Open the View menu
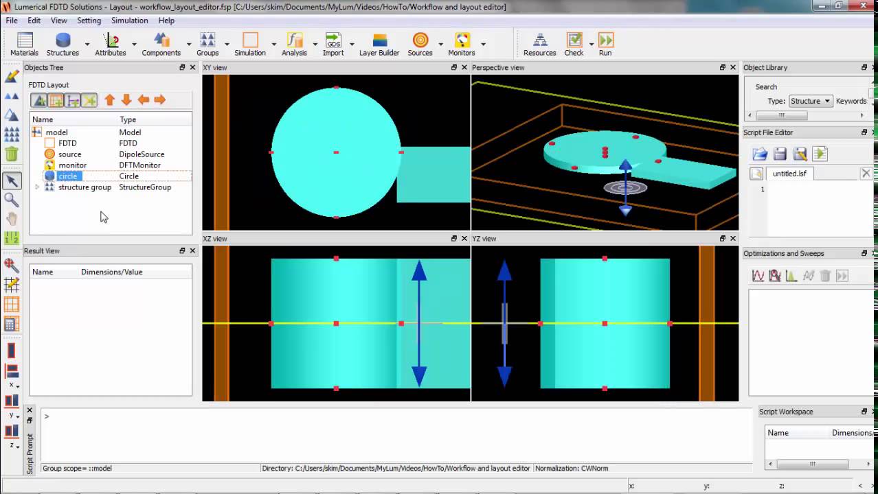Image resolution: width=878 pixels, height=494 pixels. coord(58,21)
